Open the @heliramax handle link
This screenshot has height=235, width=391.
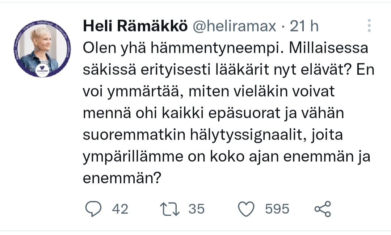pos(234,26)
